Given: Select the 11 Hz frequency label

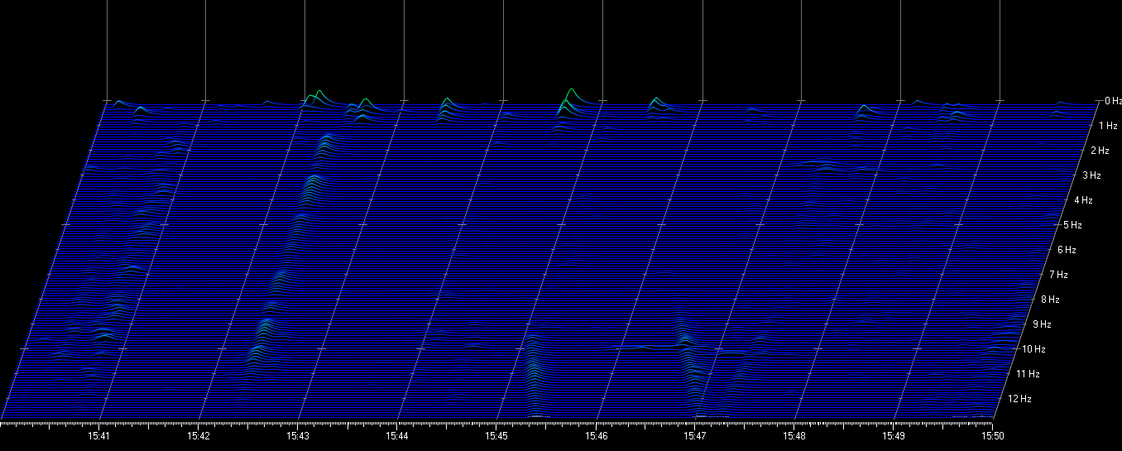Looking at the screenshot, I should click(1028, 374).
